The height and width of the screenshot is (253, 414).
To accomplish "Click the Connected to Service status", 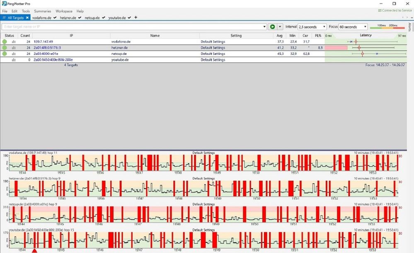I will pos(395,10).
